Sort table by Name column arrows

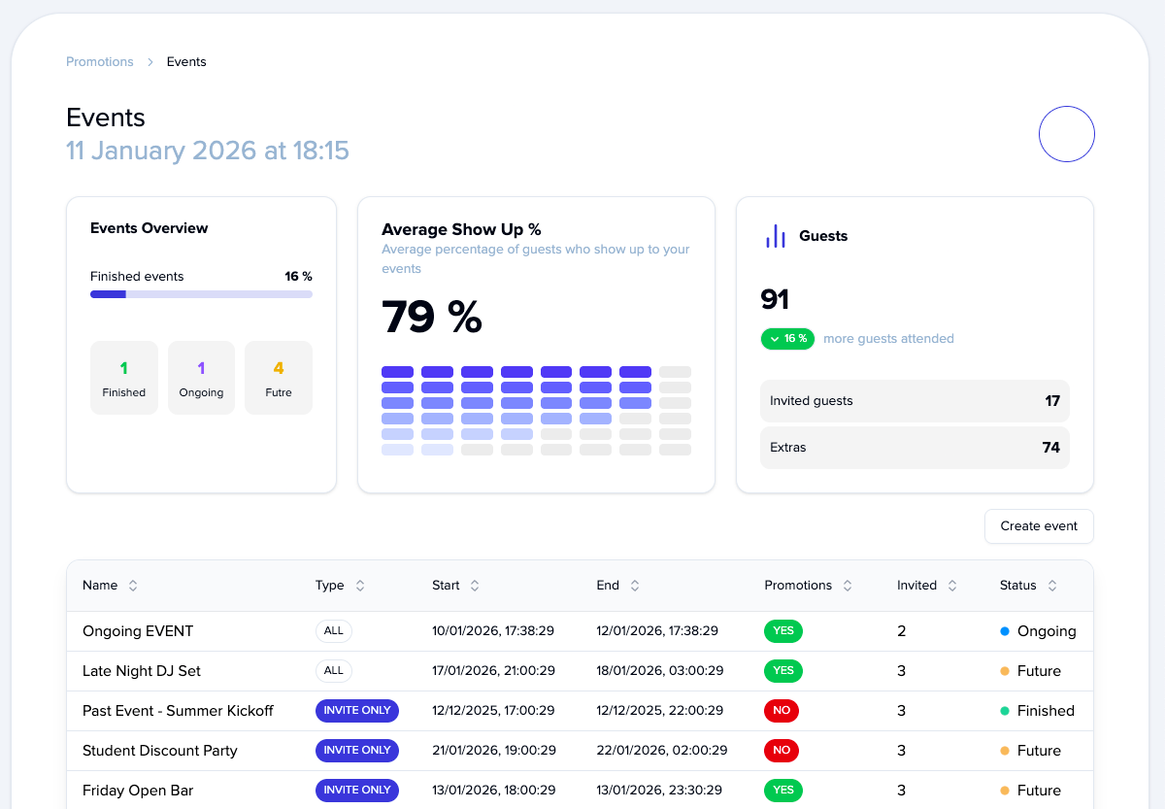133,586
